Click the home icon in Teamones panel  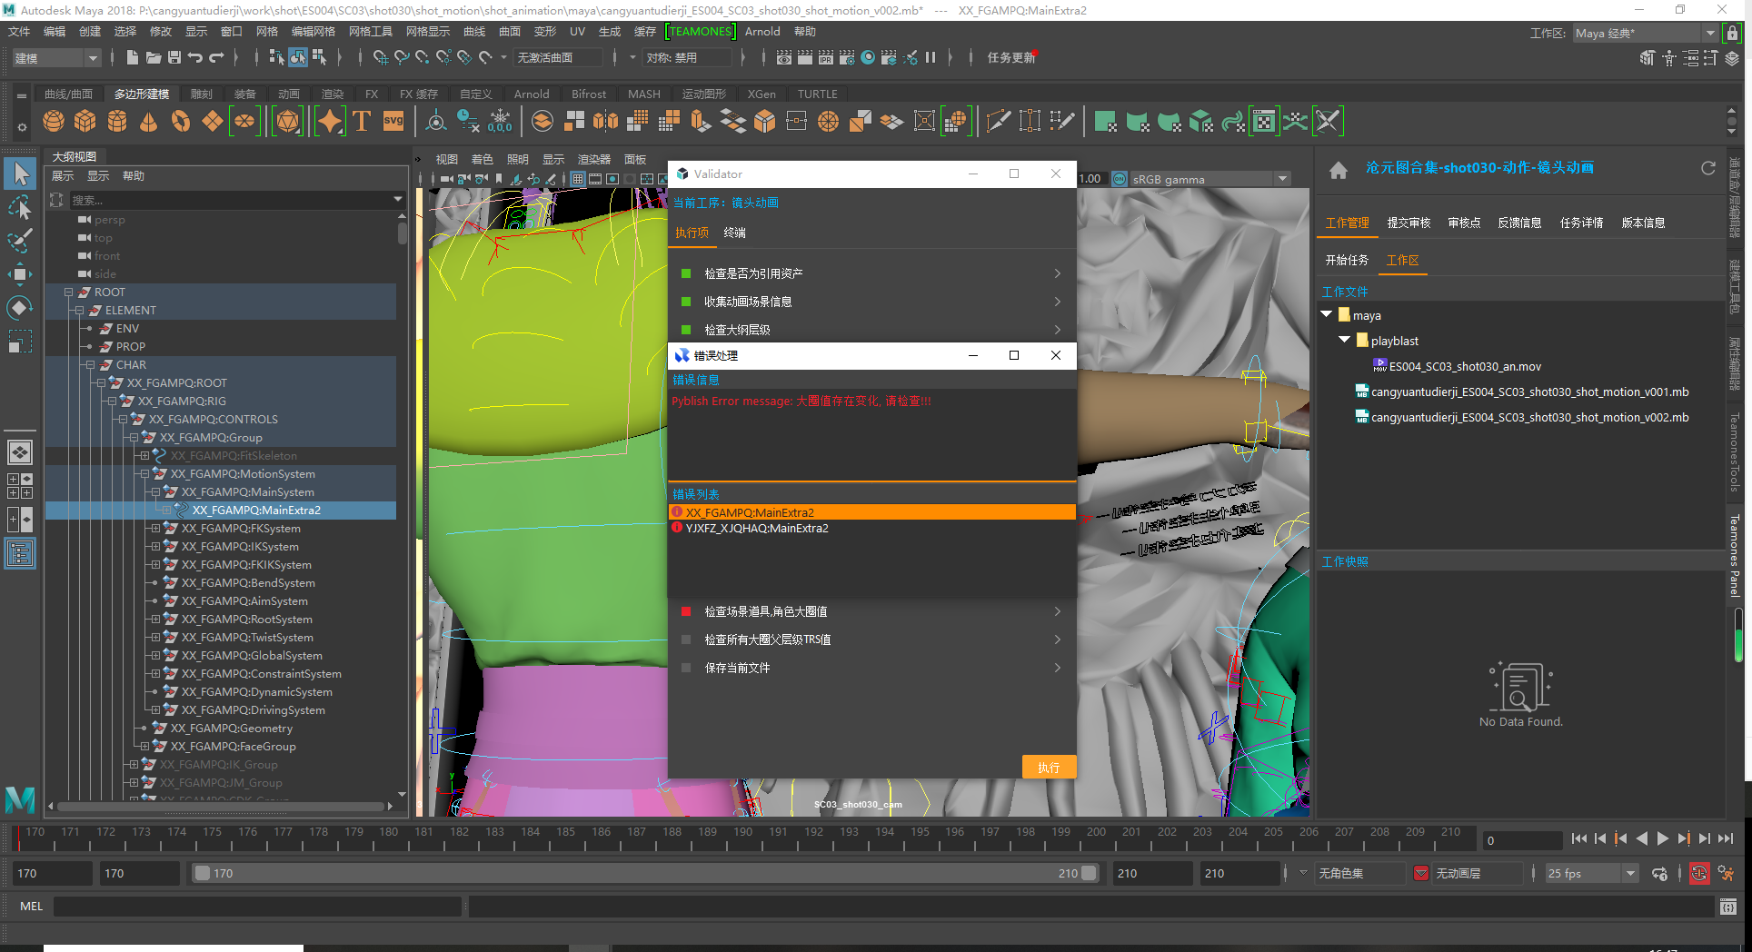coord(1338,170)
